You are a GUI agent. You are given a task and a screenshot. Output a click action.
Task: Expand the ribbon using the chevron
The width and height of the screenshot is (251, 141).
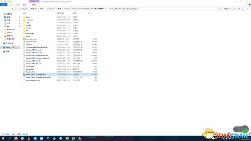[x=247, y=5]
